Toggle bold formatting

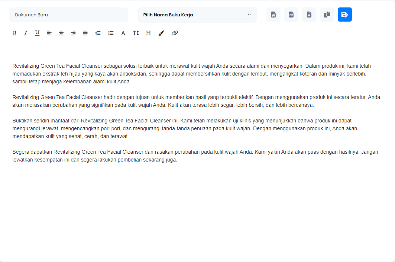(x=14, y=33)
